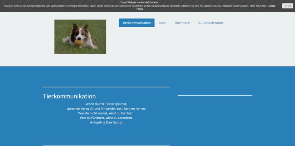295x146 pixels.
Task: Click the banner title "Diese Website verwendet Cookies."
Action: (139, 2)
